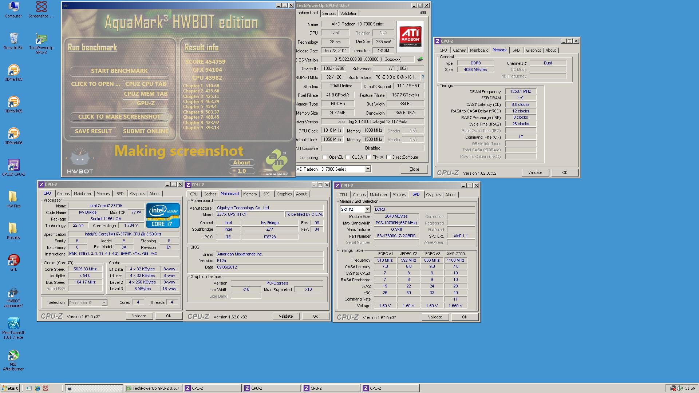Open the Recycle Bin icon
The height and width of the screenshot is (393, 699).
point(13,41)
